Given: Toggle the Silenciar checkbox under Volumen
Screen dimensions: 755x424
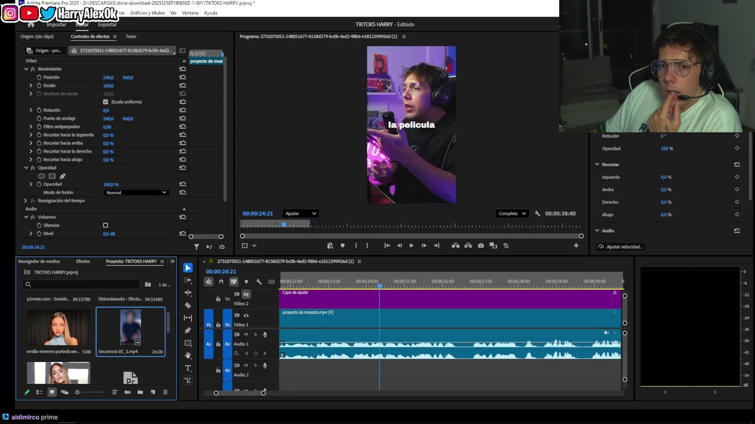Looking at the screenshot, I should point(106,226).
